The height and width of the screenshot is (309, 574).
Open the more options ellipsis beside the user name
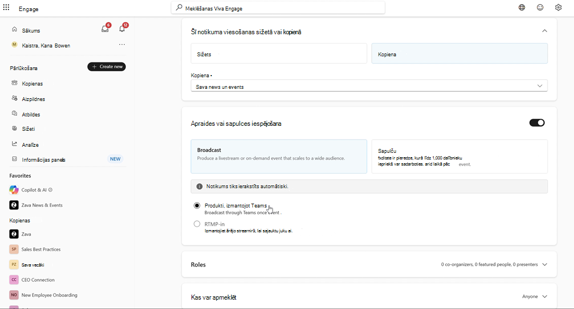[122, 44]
